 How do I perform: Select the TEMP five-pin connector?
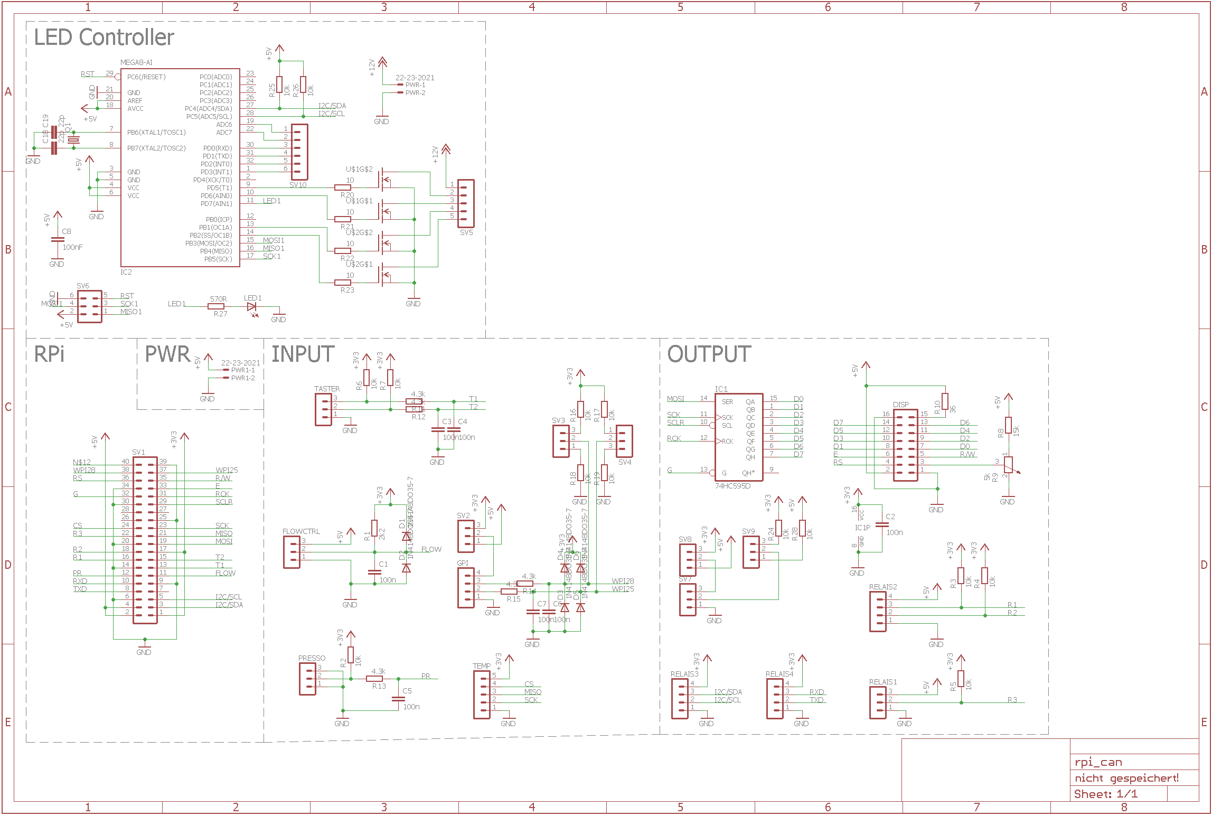tap(481, 694)
